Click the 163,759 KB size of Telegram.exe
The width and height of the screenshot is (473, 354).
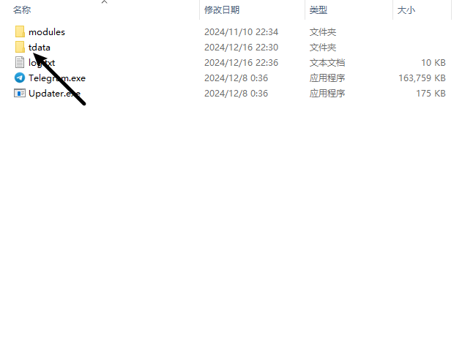(x=422, y=78)
